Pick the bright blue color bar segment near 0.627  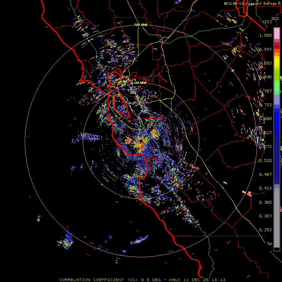coord(277,122)
